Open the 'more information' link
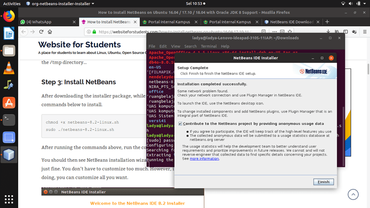This screenshot has width=370, height=208. (x=204, y=158)
